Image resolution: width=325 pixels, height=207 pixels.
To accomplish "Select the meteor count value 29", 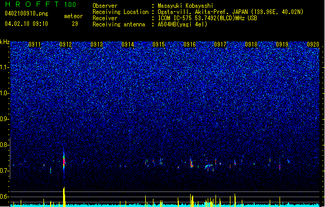I will (x=75, y=24).
